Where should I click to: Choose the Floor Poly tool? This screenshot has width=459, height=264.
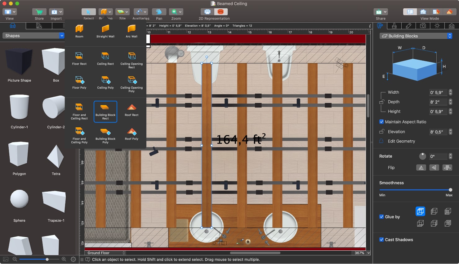point(79,83)
